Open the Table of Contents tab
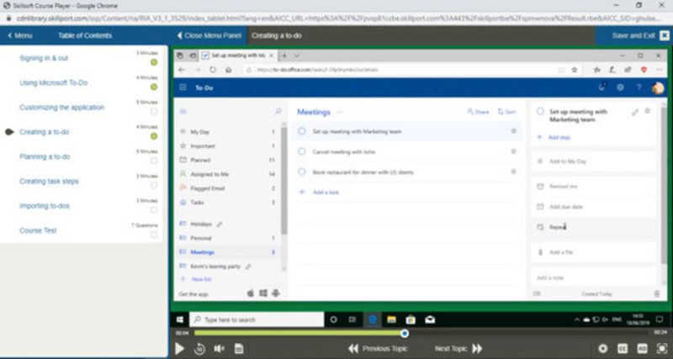673x359 pixels. click(85, 35)
